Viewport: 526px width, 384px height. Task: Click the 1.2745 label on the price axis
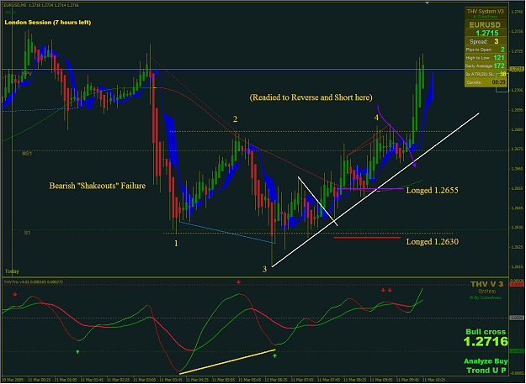pos(517,12)
